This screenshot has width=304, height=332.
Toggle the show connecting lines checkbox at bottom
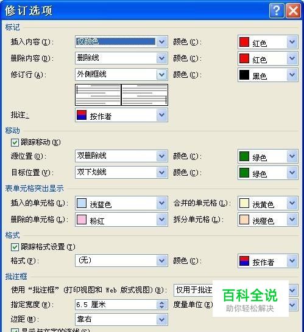point(15,330)
